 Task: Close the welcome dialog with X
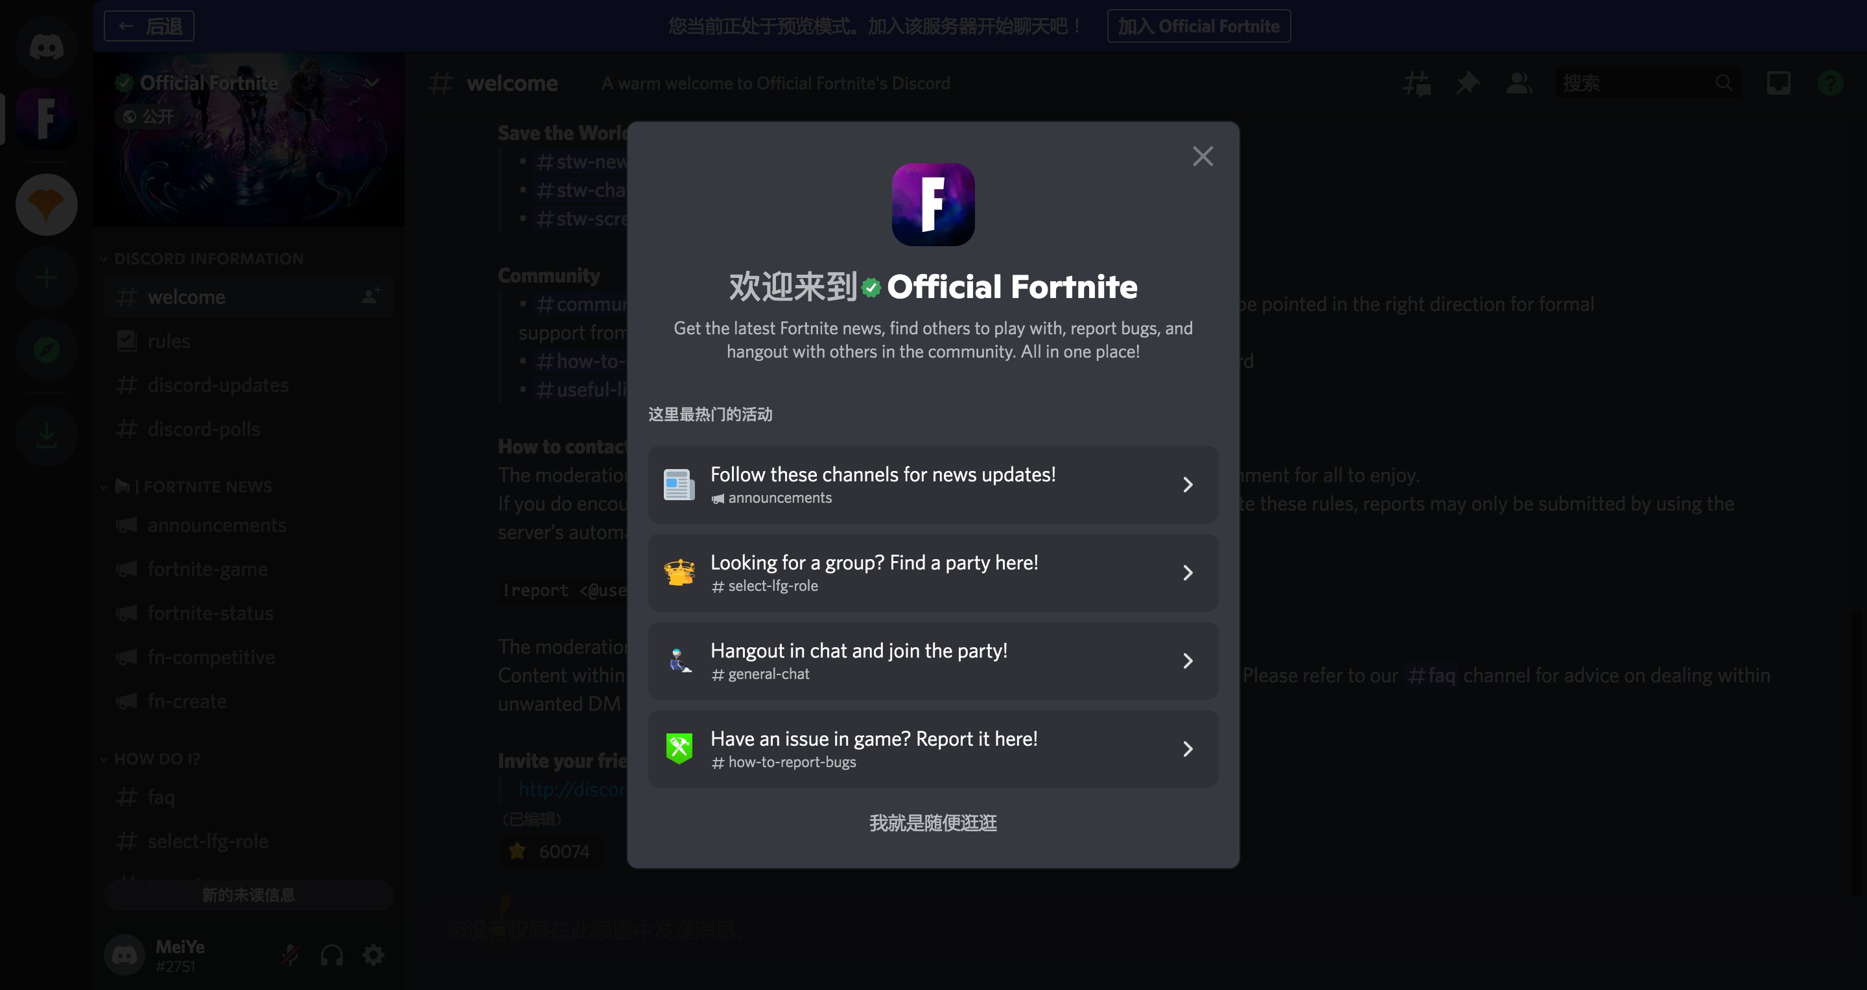(1203, 156)
